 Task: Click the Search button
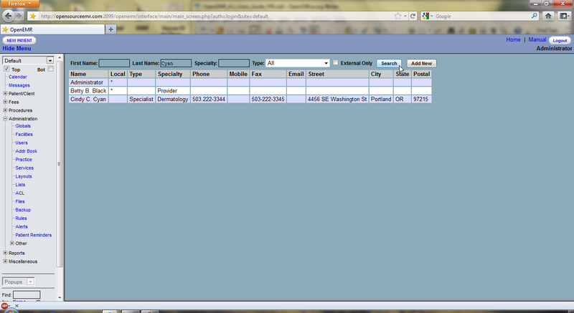click(389, 63)
